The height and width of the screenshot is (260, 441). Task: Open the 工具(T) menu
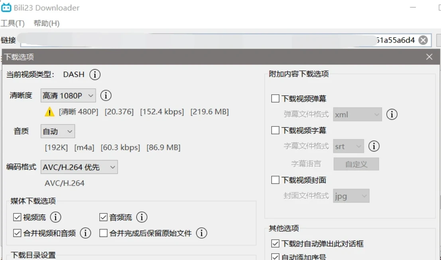[13, 23]
